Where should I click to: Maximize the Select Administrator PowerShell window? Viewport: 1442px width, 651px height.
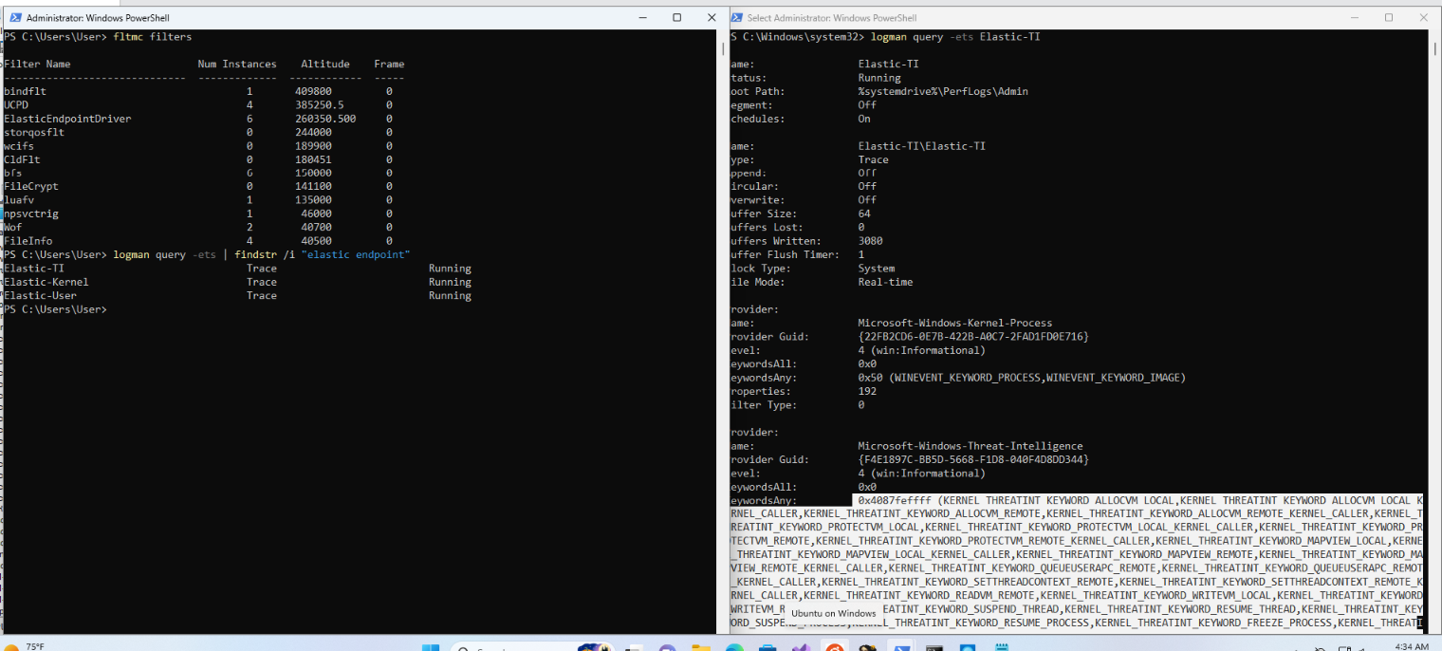pyautogui.click(x=1389, y=18)
